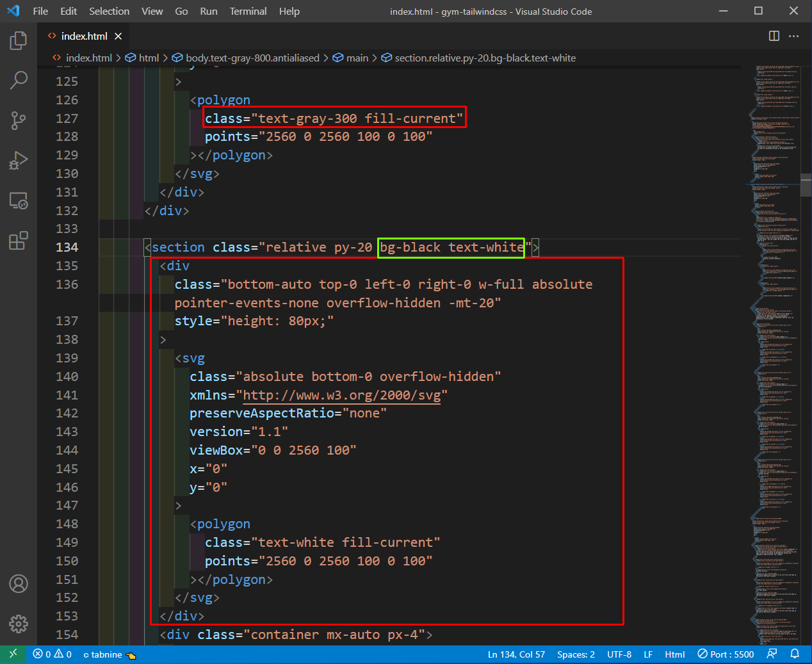Click line number 150 in gutter
This screenshot has width=812, height=664.
67,561
